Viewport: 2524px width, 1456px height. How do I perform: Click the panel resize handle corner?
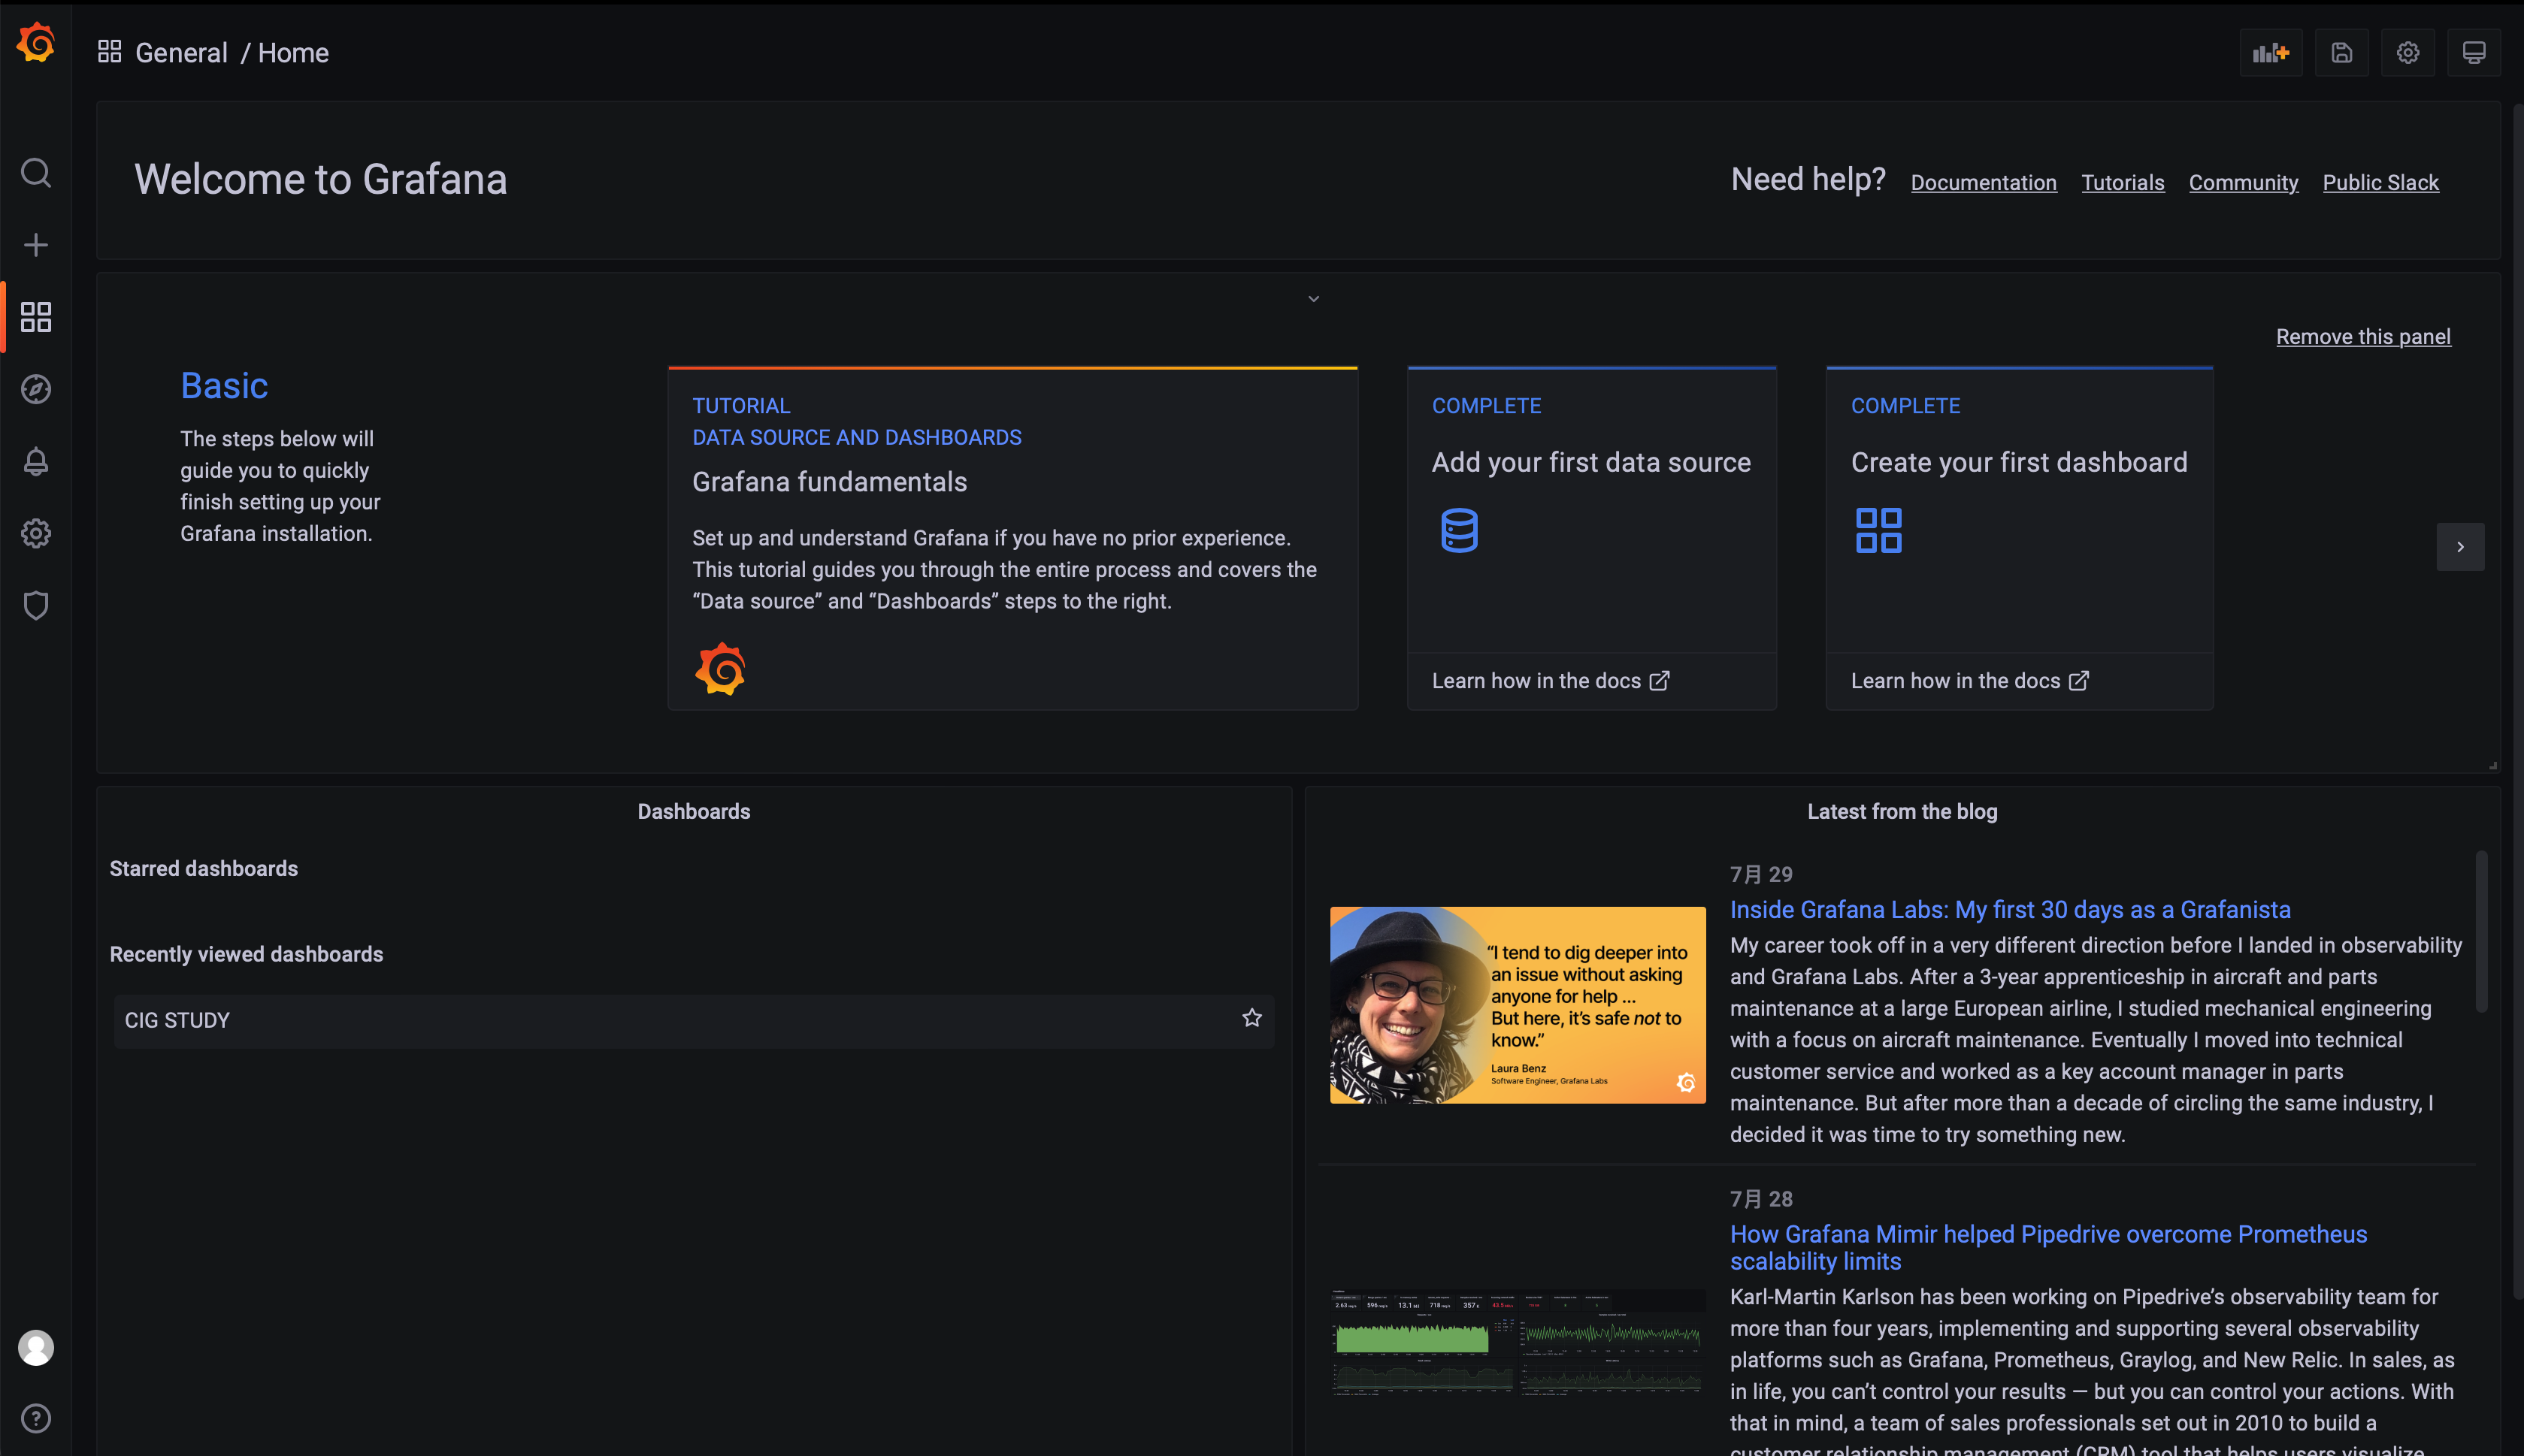[2492, 765]
